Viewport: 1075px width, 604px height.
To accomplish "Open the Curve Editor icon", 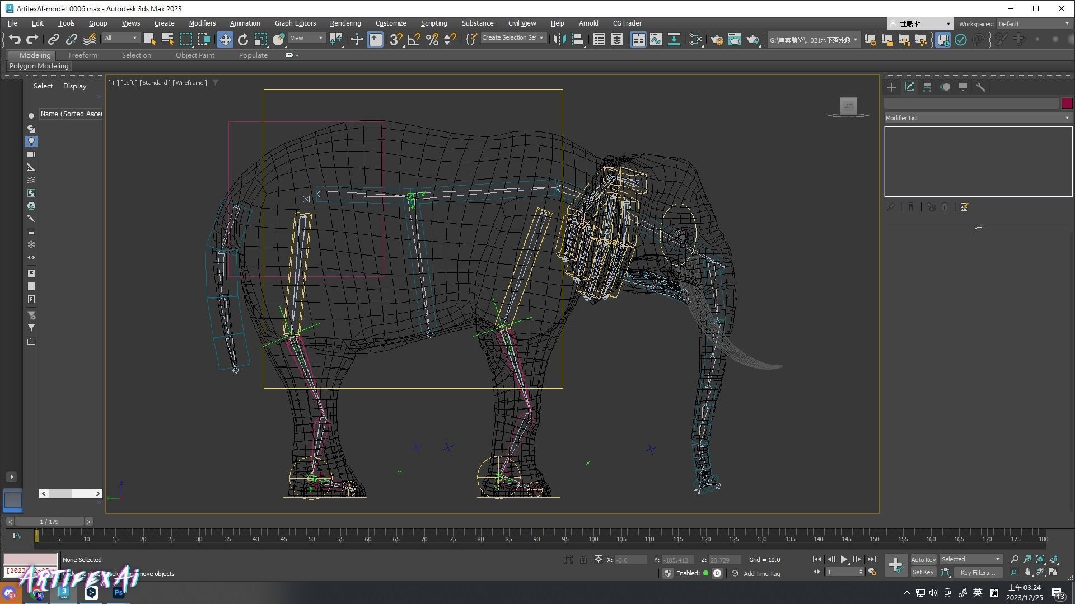I will tap(656, 39).
